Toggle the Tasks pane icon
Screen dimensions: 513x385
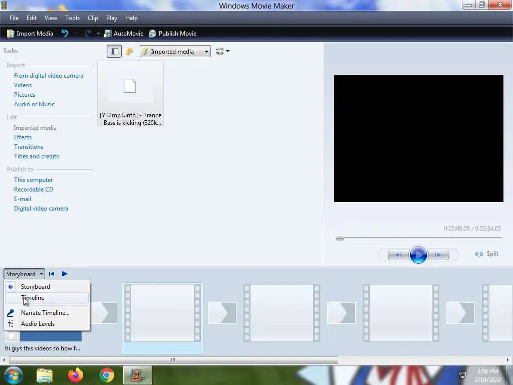coord(114,52)
